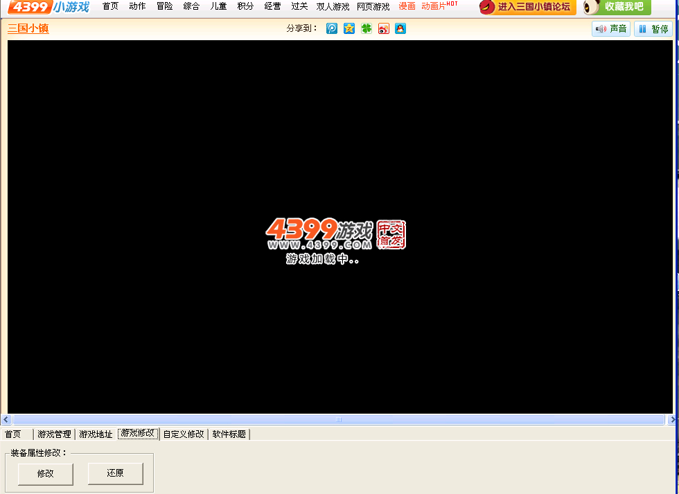Viewport: 679px width, 494px height.
Task: Share to Qzone yellow star icon
Action: (349, 28)
